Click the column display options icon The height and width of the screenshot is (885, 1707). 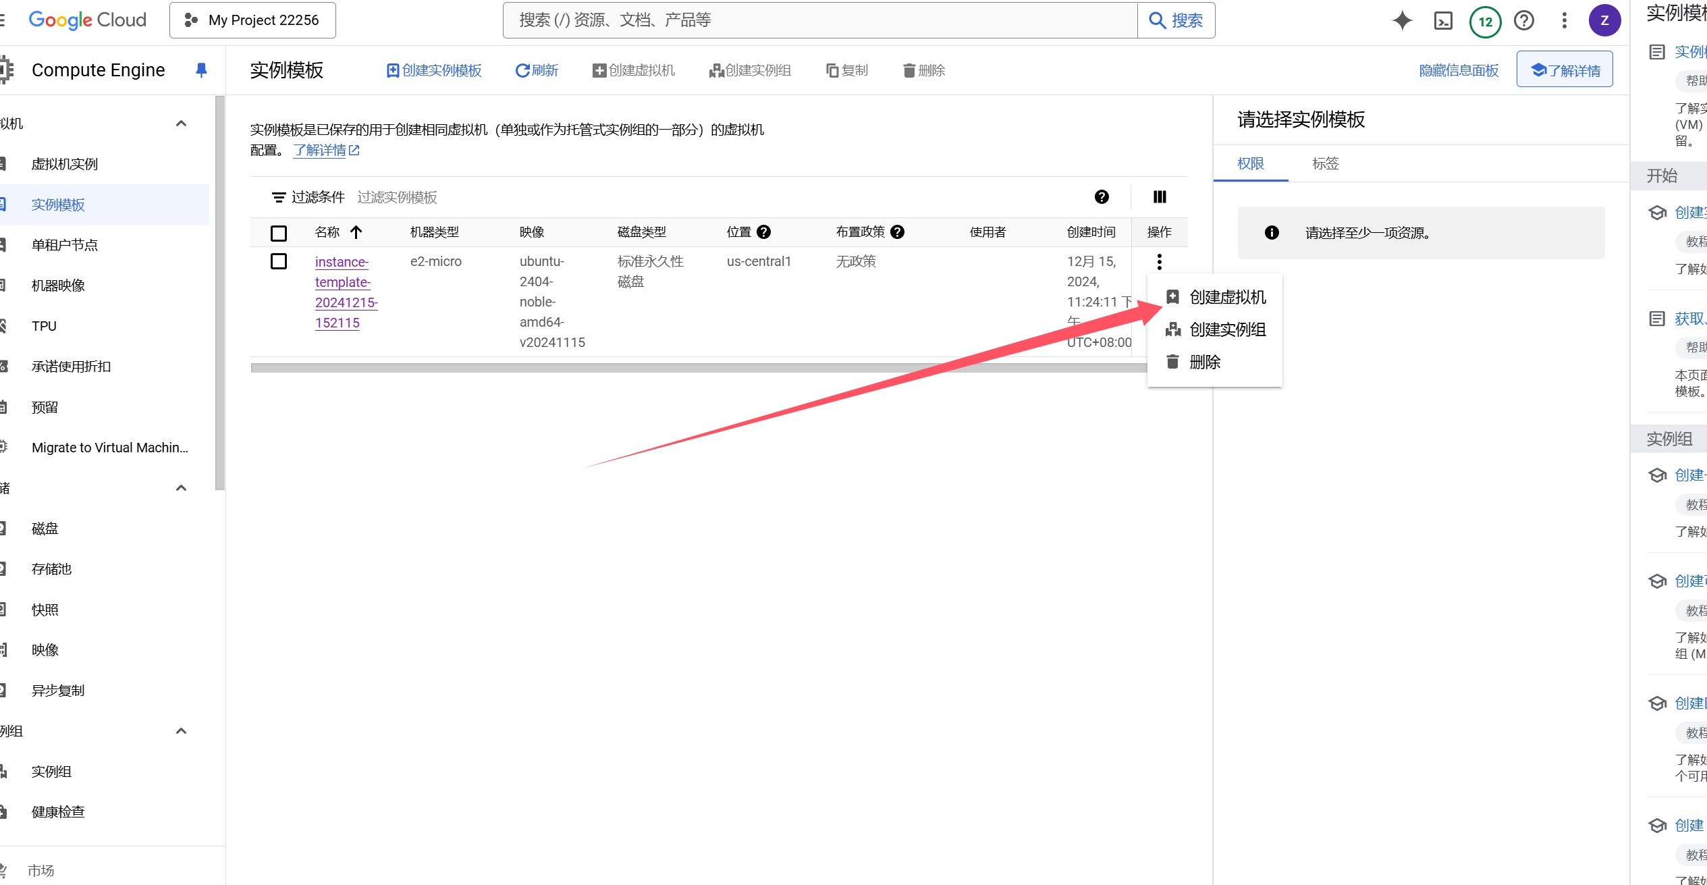[1159, 197]
